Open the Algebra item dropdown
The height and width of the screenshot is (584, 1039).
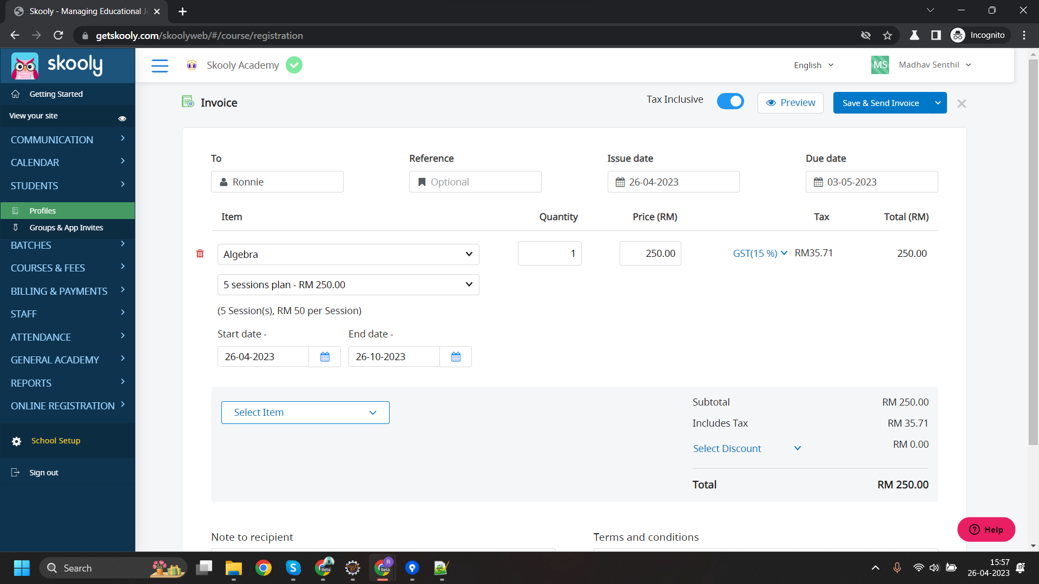point(348,254)
